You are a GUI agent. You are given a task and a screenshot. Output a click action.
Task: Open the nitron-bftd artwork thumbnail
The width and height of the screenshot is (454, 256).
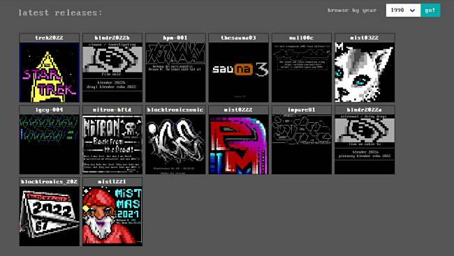pyautogui.click(x=112, y=144)
